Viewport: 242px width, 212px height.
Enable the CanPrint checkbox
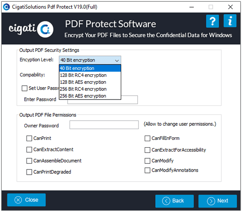[x=29, y=138]
